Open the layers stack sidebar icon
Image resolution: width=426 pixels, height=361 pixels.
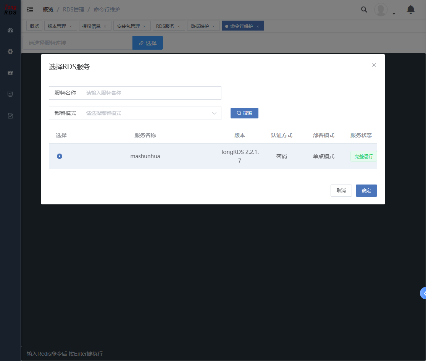tap(10, 73)
